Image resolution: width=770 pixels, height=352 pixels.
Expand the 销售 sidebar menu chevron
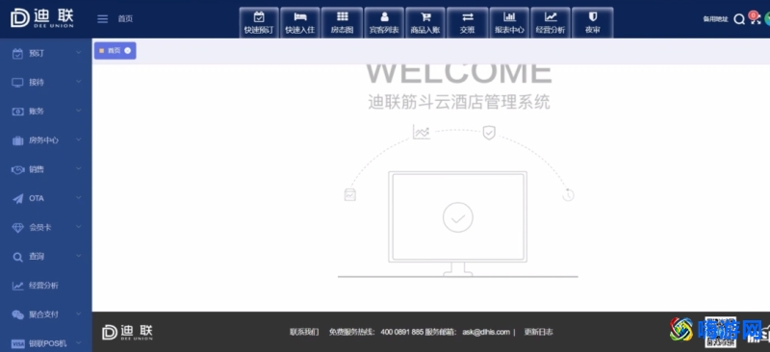tap(79, 168)
